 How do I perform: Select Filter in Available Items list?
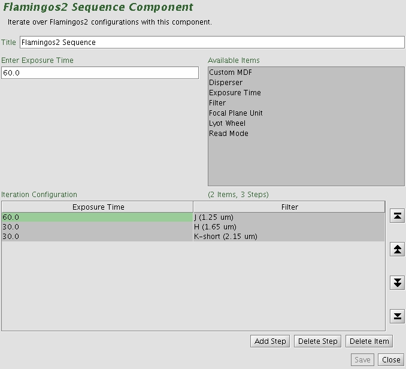tap(306, 103)
